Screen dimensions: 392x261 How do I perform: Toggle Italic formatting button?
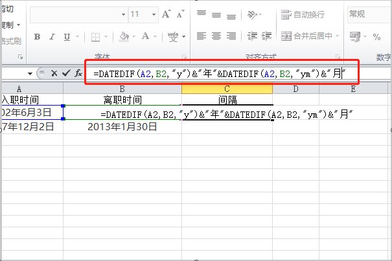tap(52, 37)
